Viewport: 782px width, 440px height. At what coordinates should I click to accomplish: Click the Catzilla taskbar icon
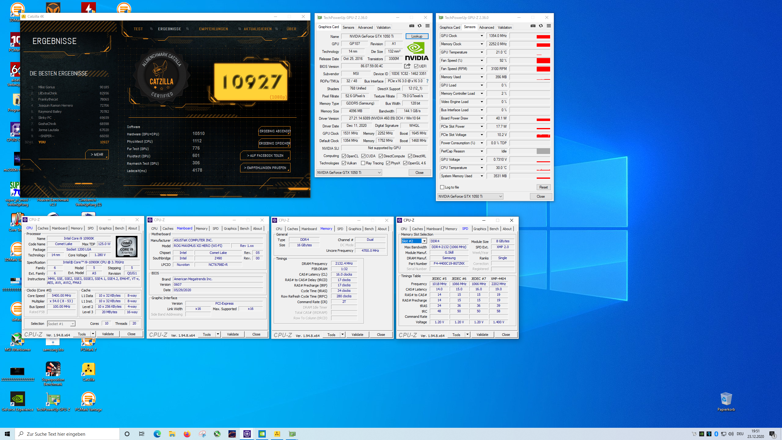[277, 434]
